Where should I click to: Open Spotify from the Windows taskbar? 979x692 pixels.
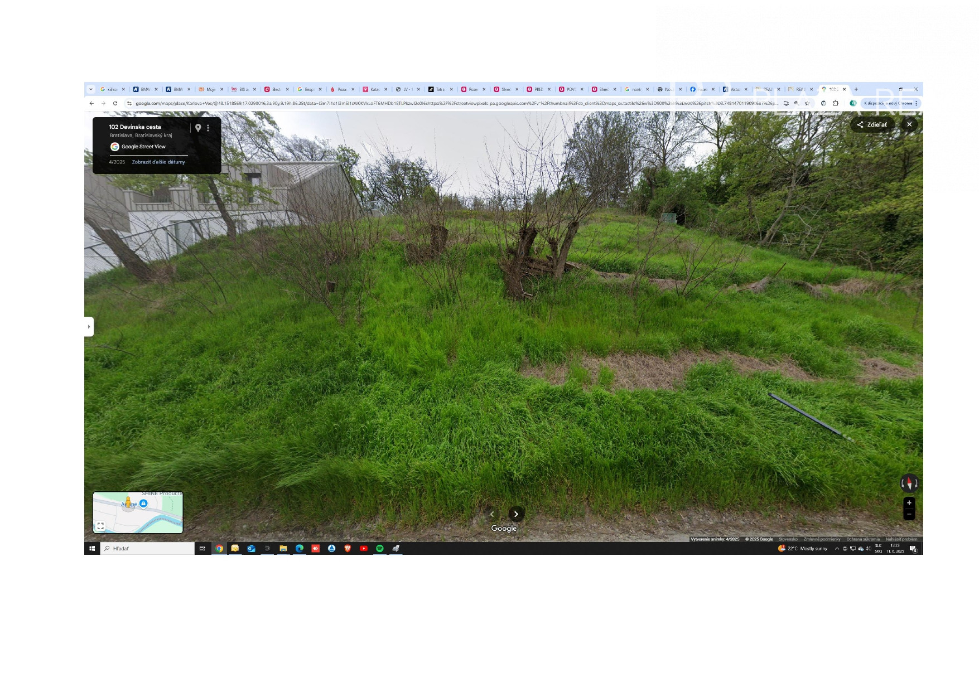click(380, 549)
